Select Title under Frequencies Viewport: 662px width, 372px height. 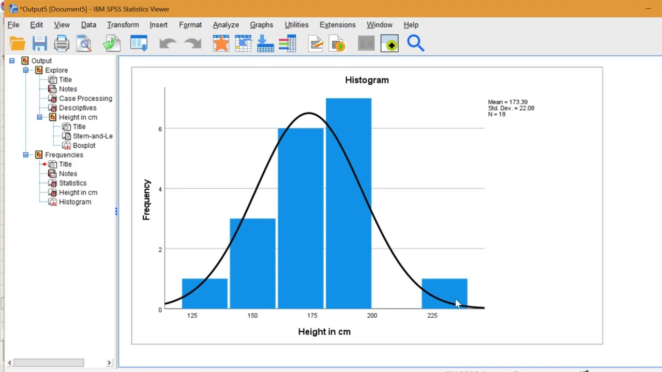pyautogui.click(x=65, y=164)
